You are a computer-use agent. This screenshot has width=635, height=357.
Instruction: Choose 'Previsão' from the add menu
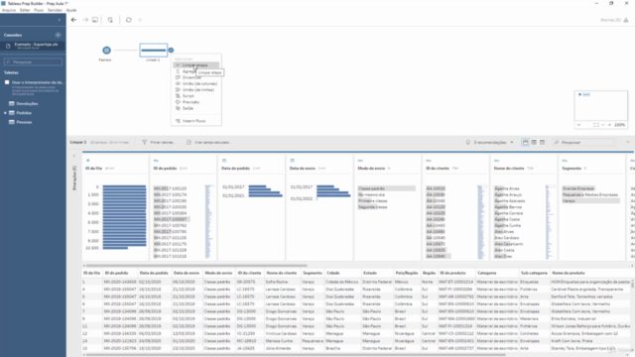point(196,102)
